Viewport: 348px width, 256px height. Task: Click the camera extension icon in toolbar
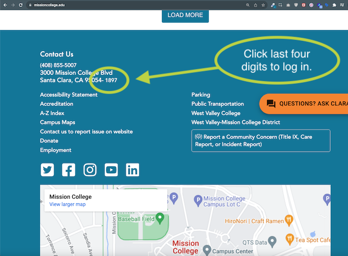tap(288, 5)
